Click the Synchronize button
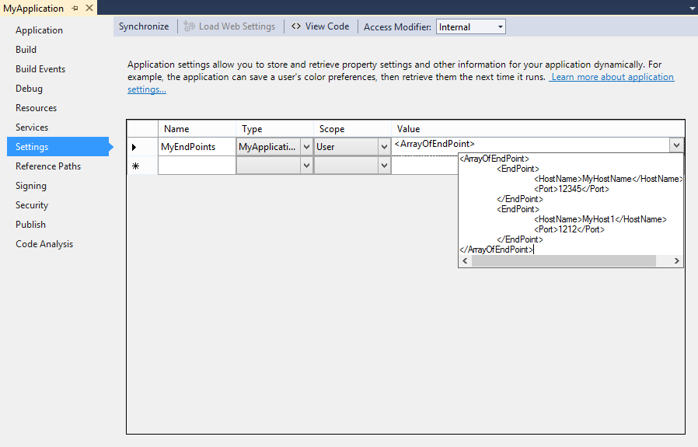This screenshot has width=698, height=447. pos(144,26)
